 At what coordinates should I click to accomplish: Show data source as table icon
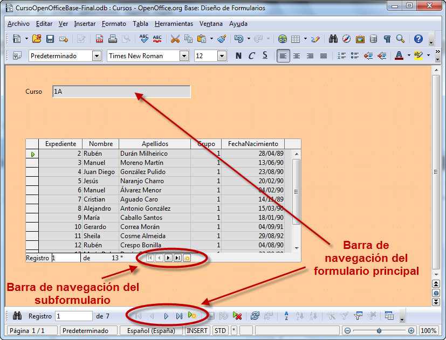click(x=389, y=316)
